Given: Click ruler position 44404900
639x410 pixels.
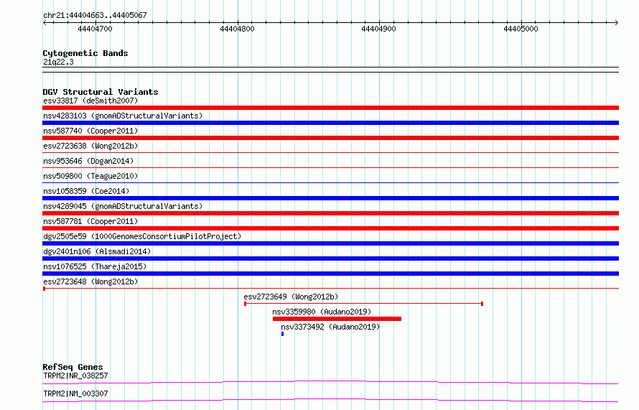Looking at the screenshot, I should [x=378, y=29].
